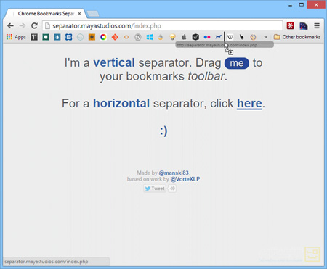Open the Apple logo bookmark
The width and height of the screenshot is (327, 269).
pos(184,37)
